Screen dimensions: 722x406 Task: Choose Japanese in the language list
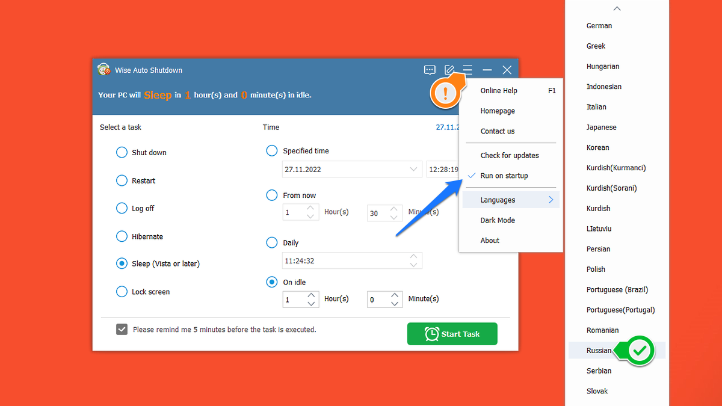(x=617, y=127)
